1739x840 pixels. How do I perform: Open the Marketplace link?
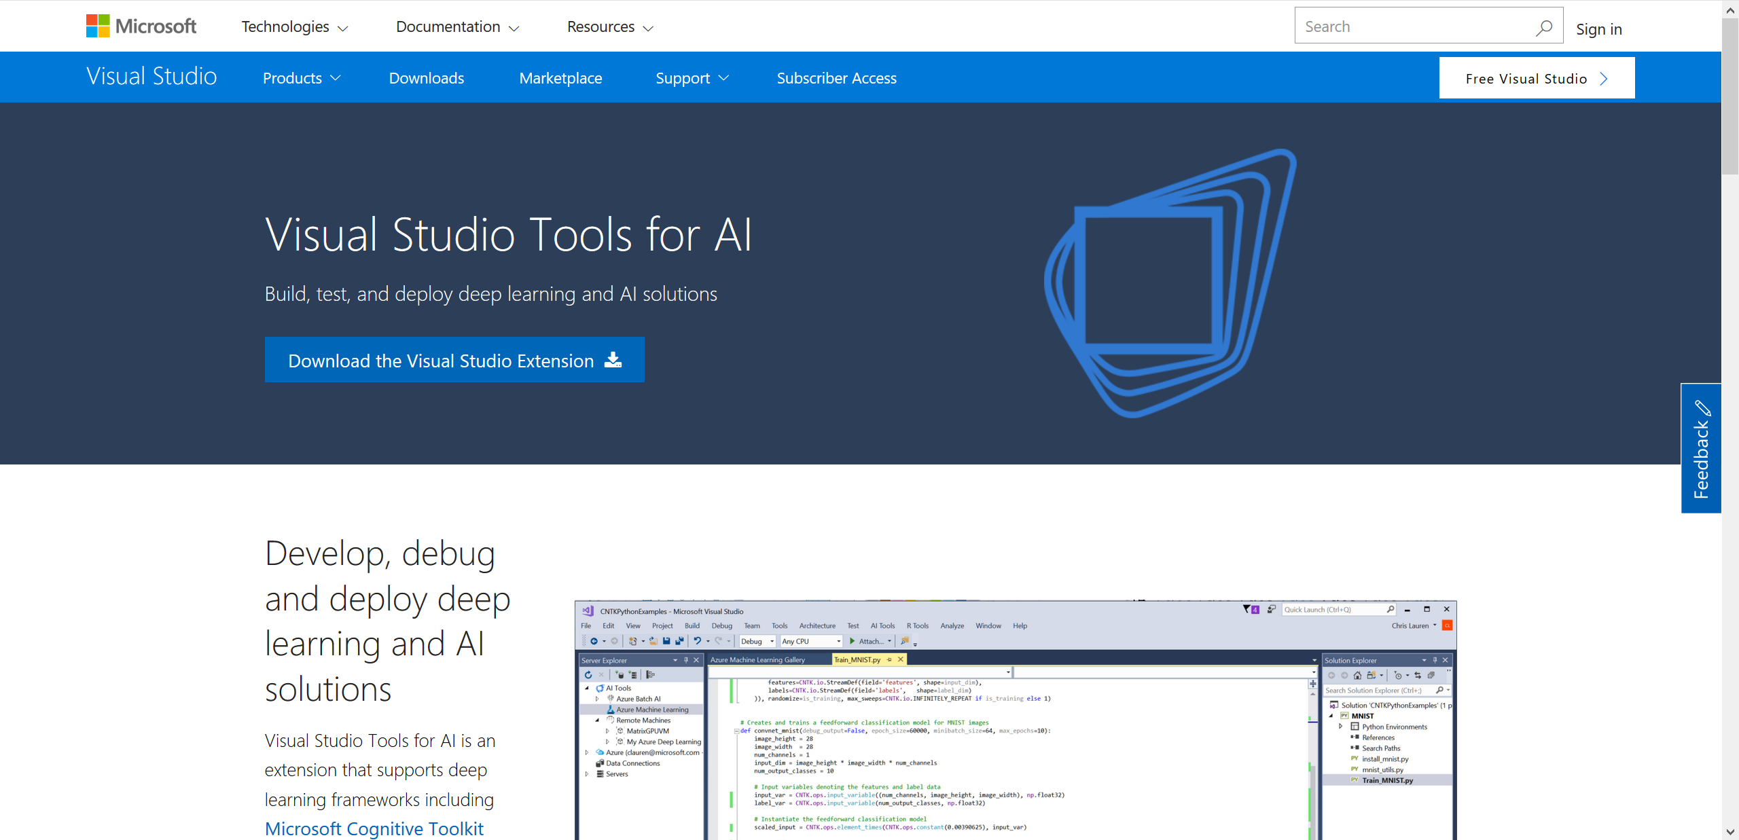point(560,78)
